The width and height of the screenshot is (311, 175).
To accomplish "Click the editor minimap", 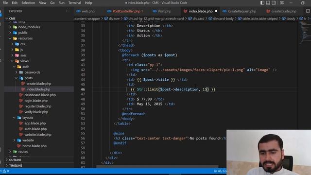I will (305, 33).
